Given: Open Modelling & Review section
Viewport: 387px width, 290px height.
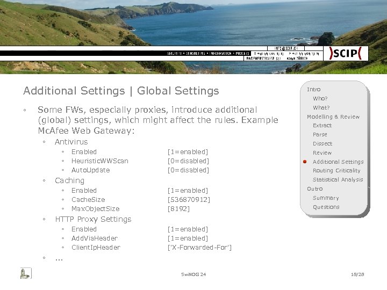Looking at the screenshot, I should click(x=333, y=117).
